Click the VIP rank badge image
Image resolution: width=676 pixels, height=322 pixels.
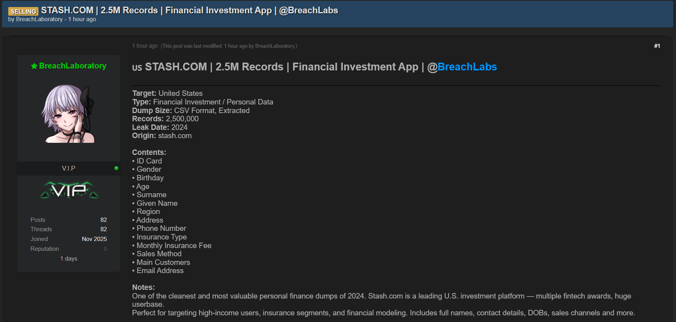(69, 191)
